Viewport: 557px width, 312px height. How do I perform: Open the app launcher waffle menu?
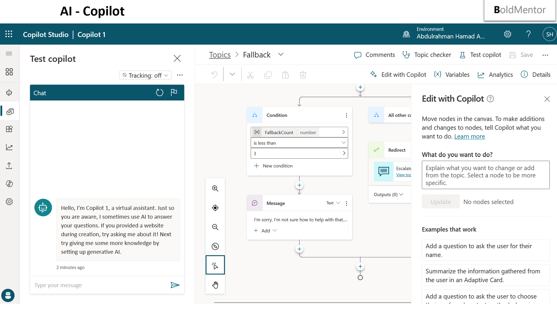point(9,34)
